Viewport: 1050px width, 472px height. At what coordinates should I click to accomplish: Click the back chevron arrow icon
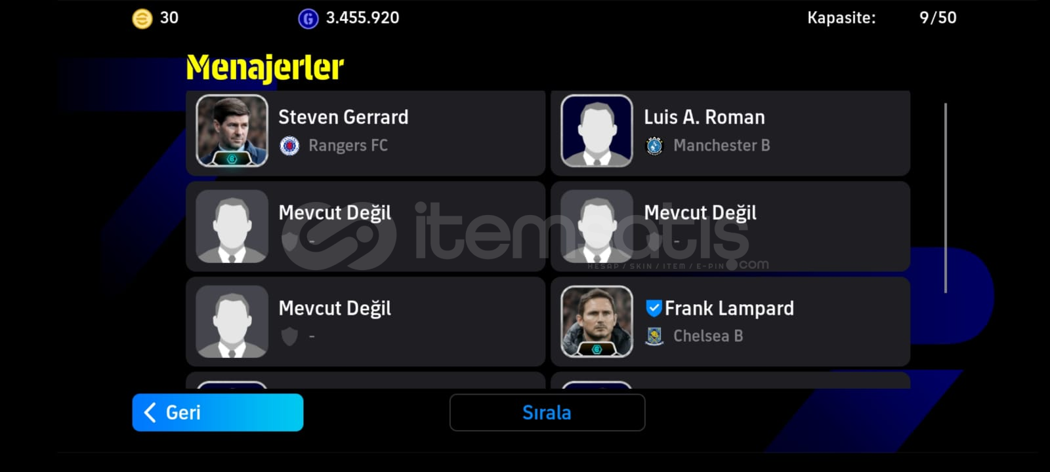150,412
